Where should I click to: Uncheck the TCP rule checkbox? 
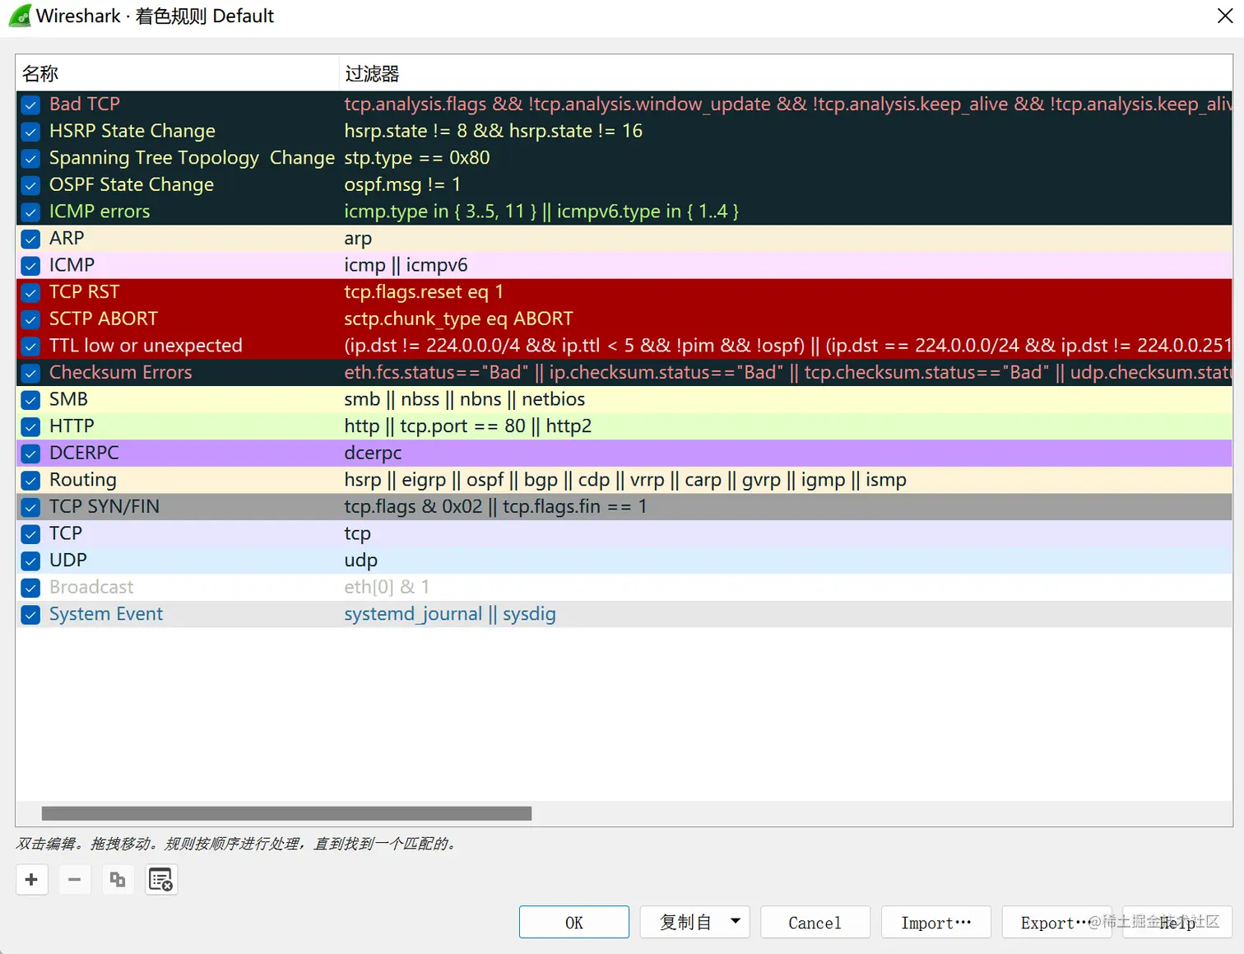pyautogui.click(x=30, y=534)
